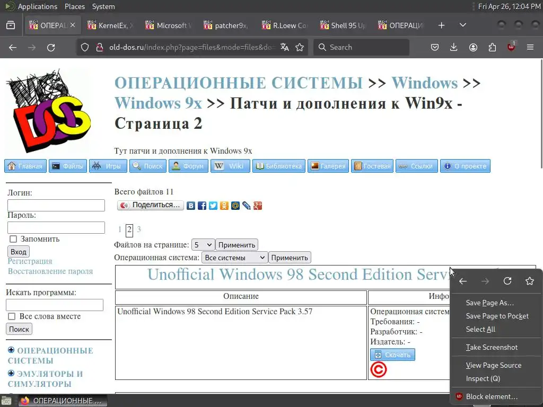Click the Firefox View icon
This screenshot has height=407, width=543.
(x=11, y=25)
